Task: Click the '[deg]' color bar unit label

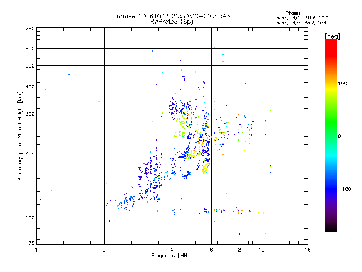Action: [332, 36]
